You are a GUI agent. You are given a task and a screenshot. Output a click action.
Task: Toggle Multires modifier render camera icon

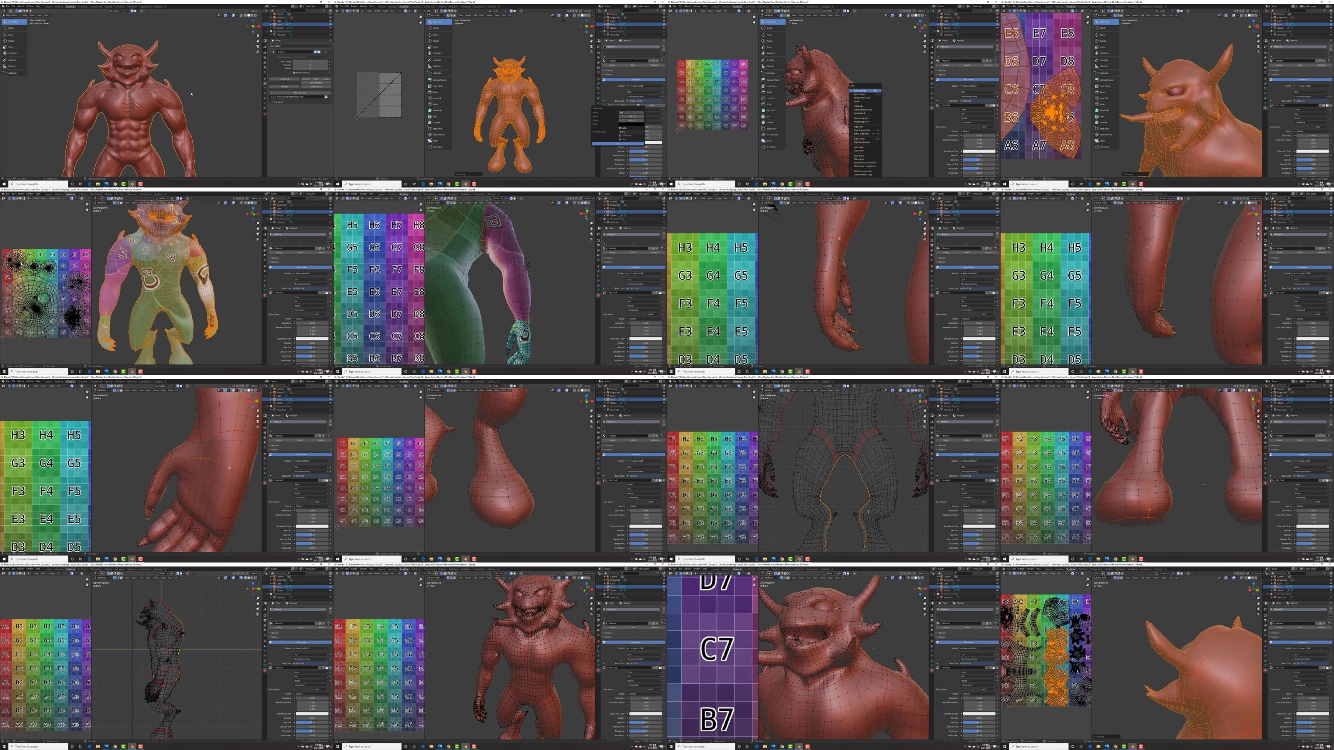point(319,52)
